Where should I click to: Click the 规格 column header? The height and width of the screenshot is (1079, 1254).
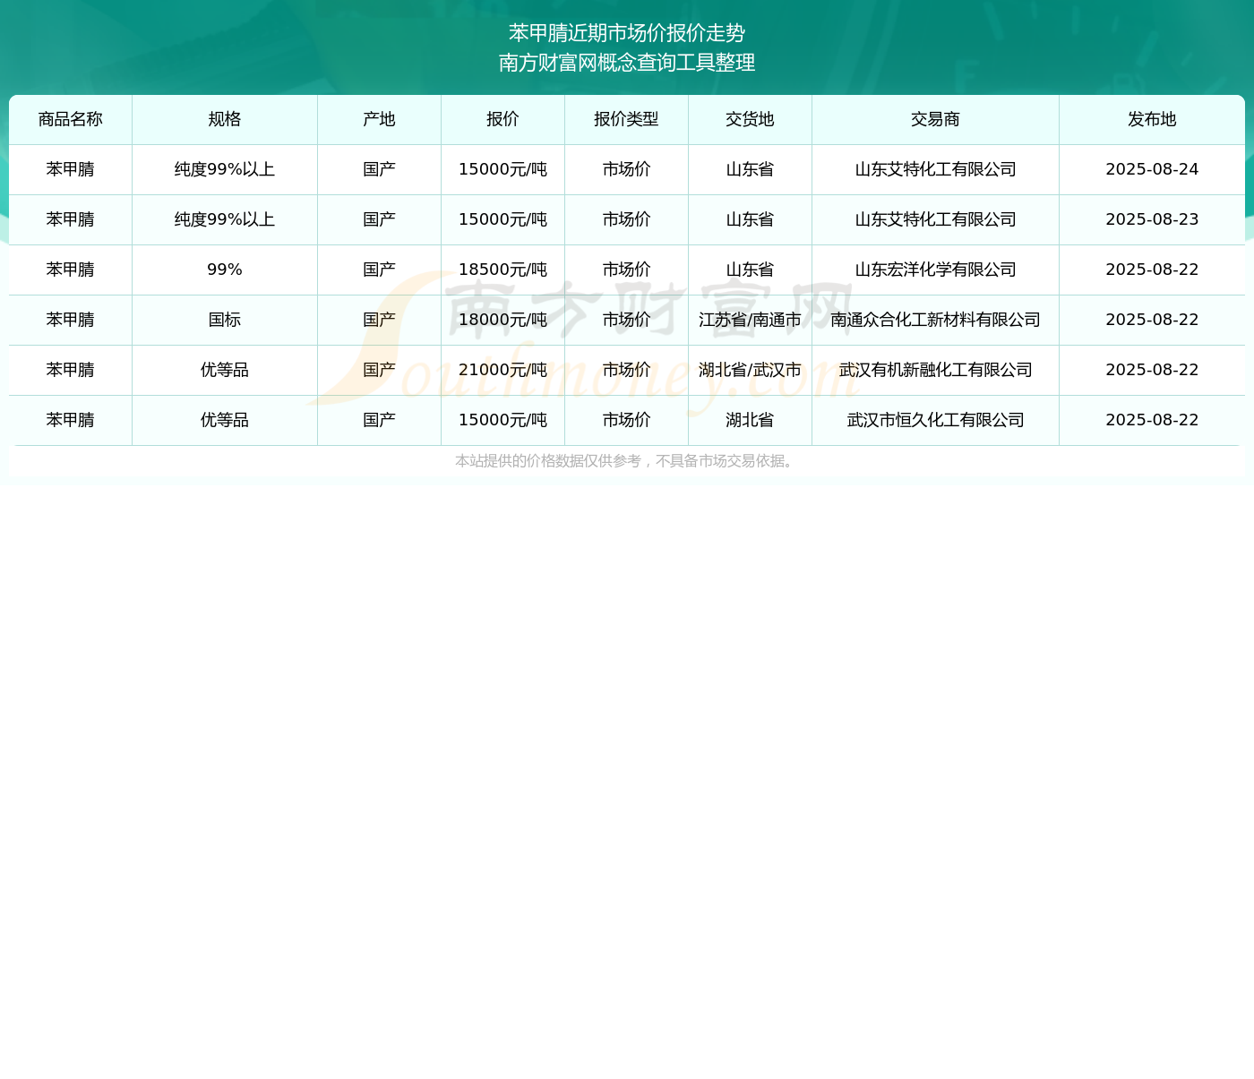225,119
